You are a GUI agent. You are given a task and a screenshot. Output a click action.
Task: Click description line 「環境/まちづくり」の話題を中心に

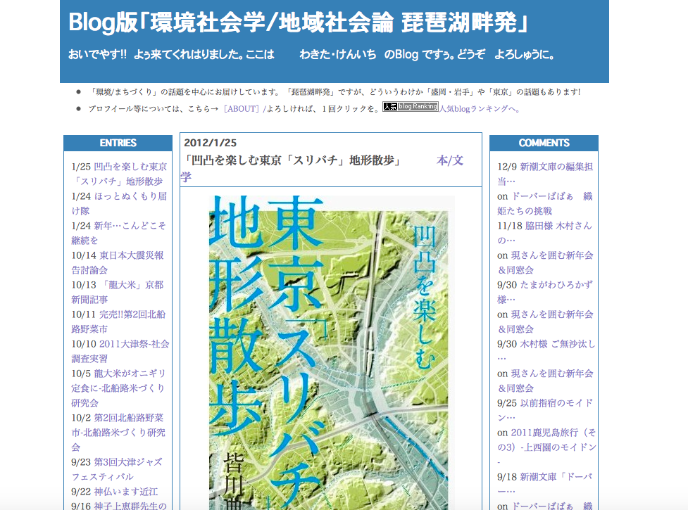tap(334, 92)
